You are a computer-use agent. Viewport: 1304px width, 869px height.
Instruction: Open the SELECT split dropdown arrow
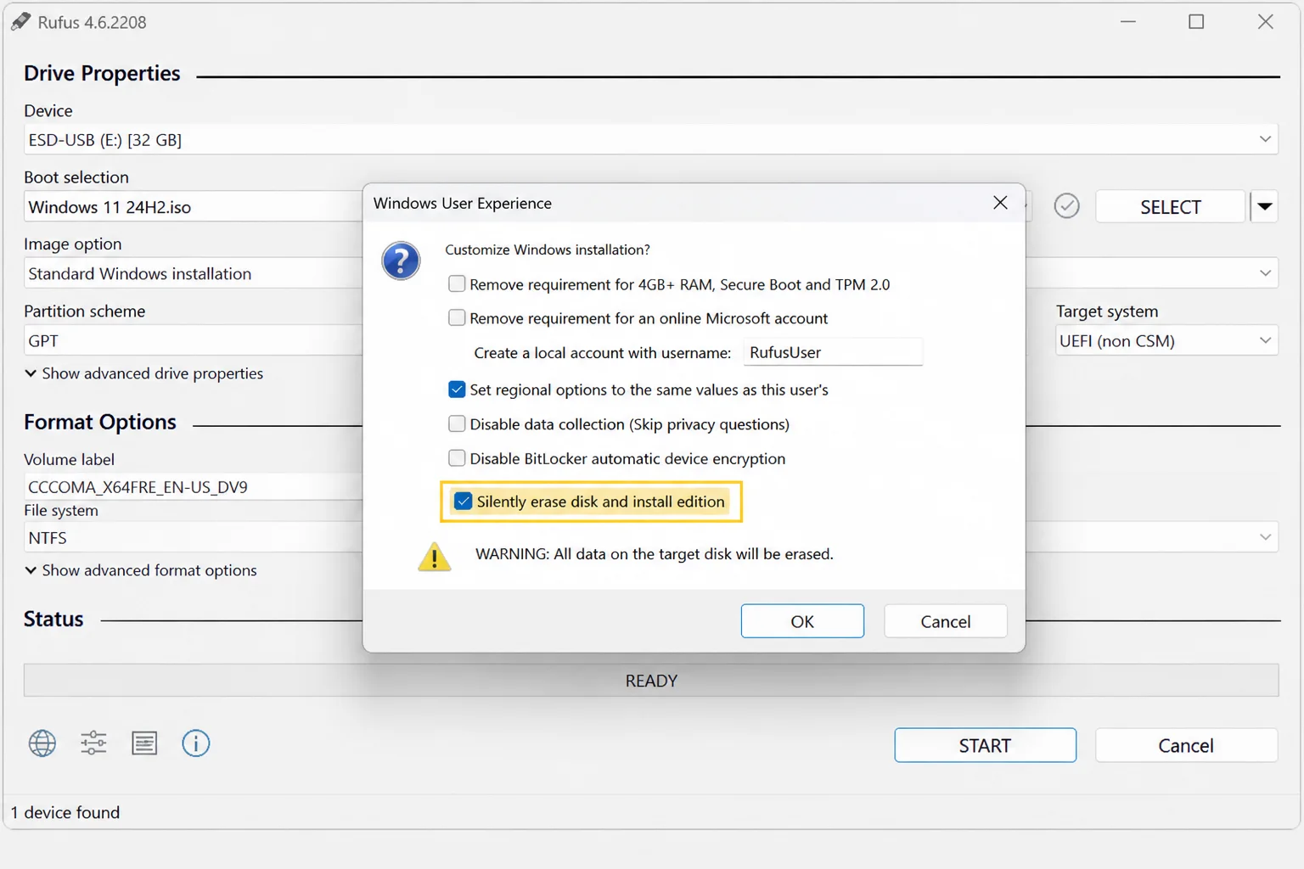pos(1264,207)
